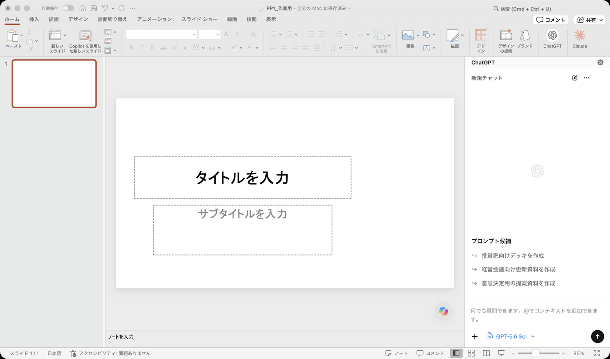The image size is (610, 359).
Task: Send the prompt with the arrow button
Action: click(x=597, y=336)
